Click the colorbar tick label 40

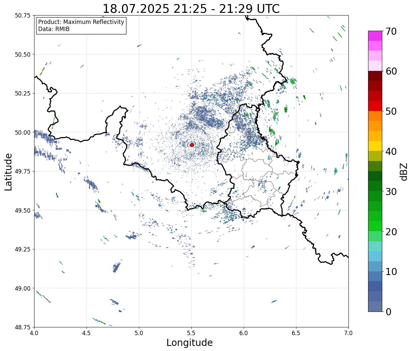pyautogui.click(x=391, y=152)
